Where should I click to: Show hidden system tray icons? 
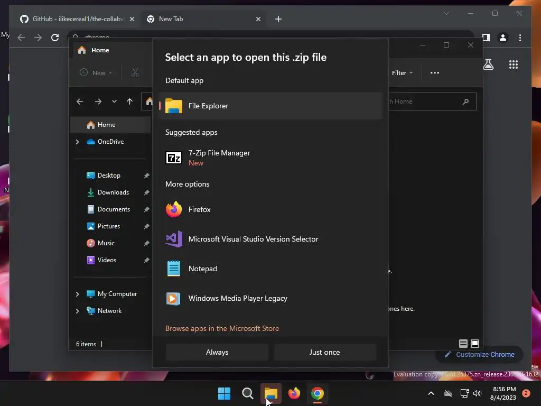431,393
